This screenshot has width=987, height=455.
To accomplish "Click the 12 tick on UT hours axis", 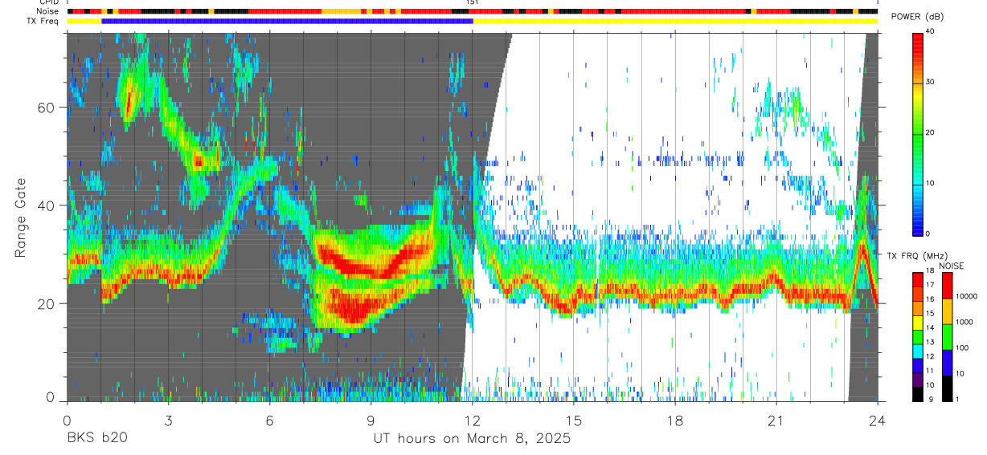I will tap(472, 420).
